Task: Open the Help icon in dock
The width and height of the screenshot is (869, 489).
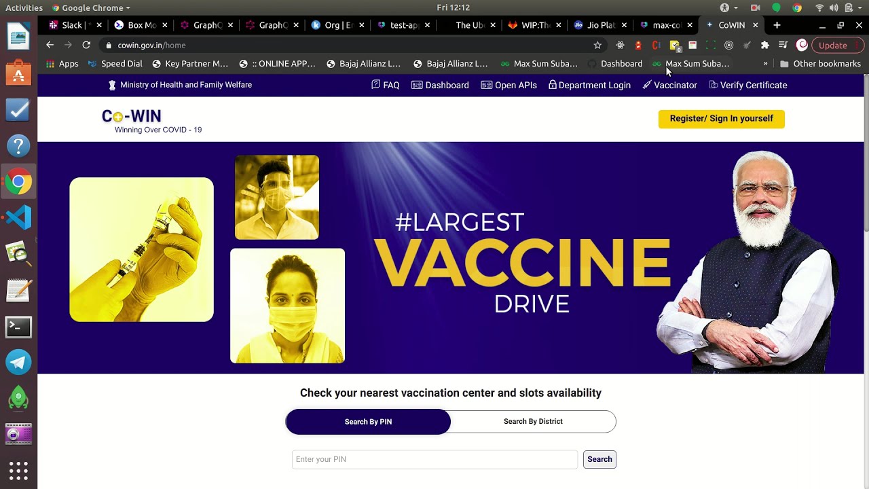Action: (18, 145)
